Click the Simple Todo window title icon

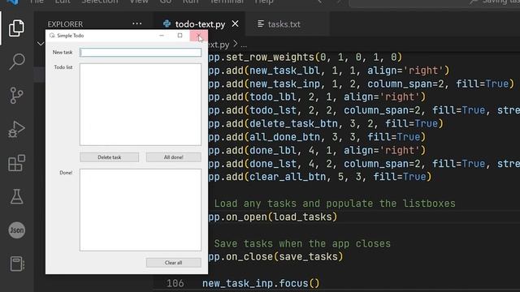point(52,36)
